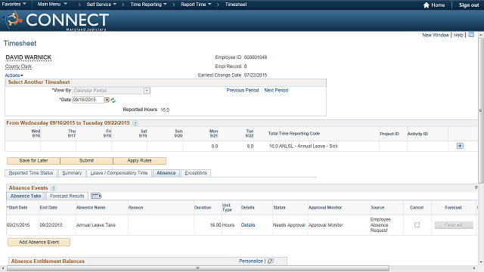The image size is (484, 272).
Task: Click the Tuesday 9/22 hours cell
Action: point(236,146)
